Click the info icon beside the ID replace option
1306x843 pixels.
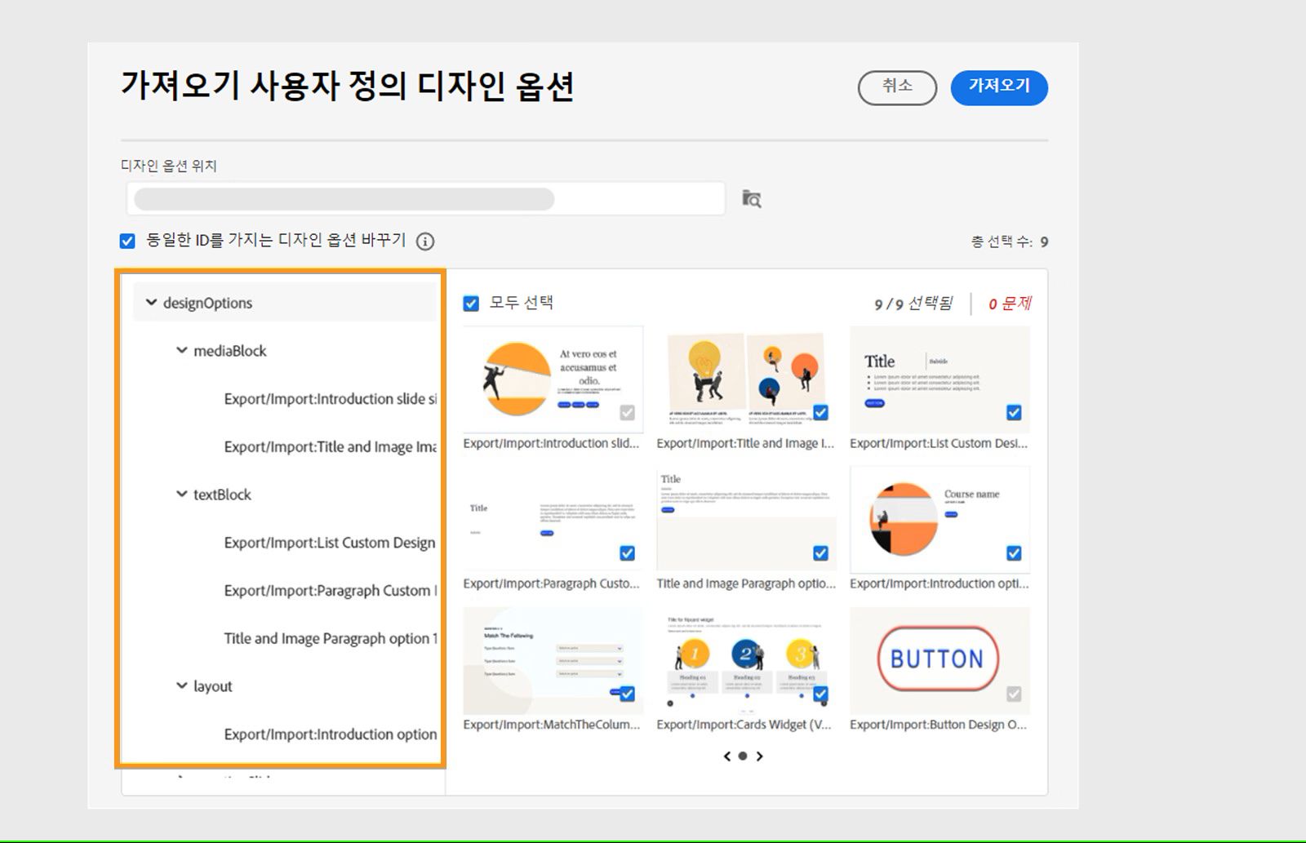tap(424, 241)
